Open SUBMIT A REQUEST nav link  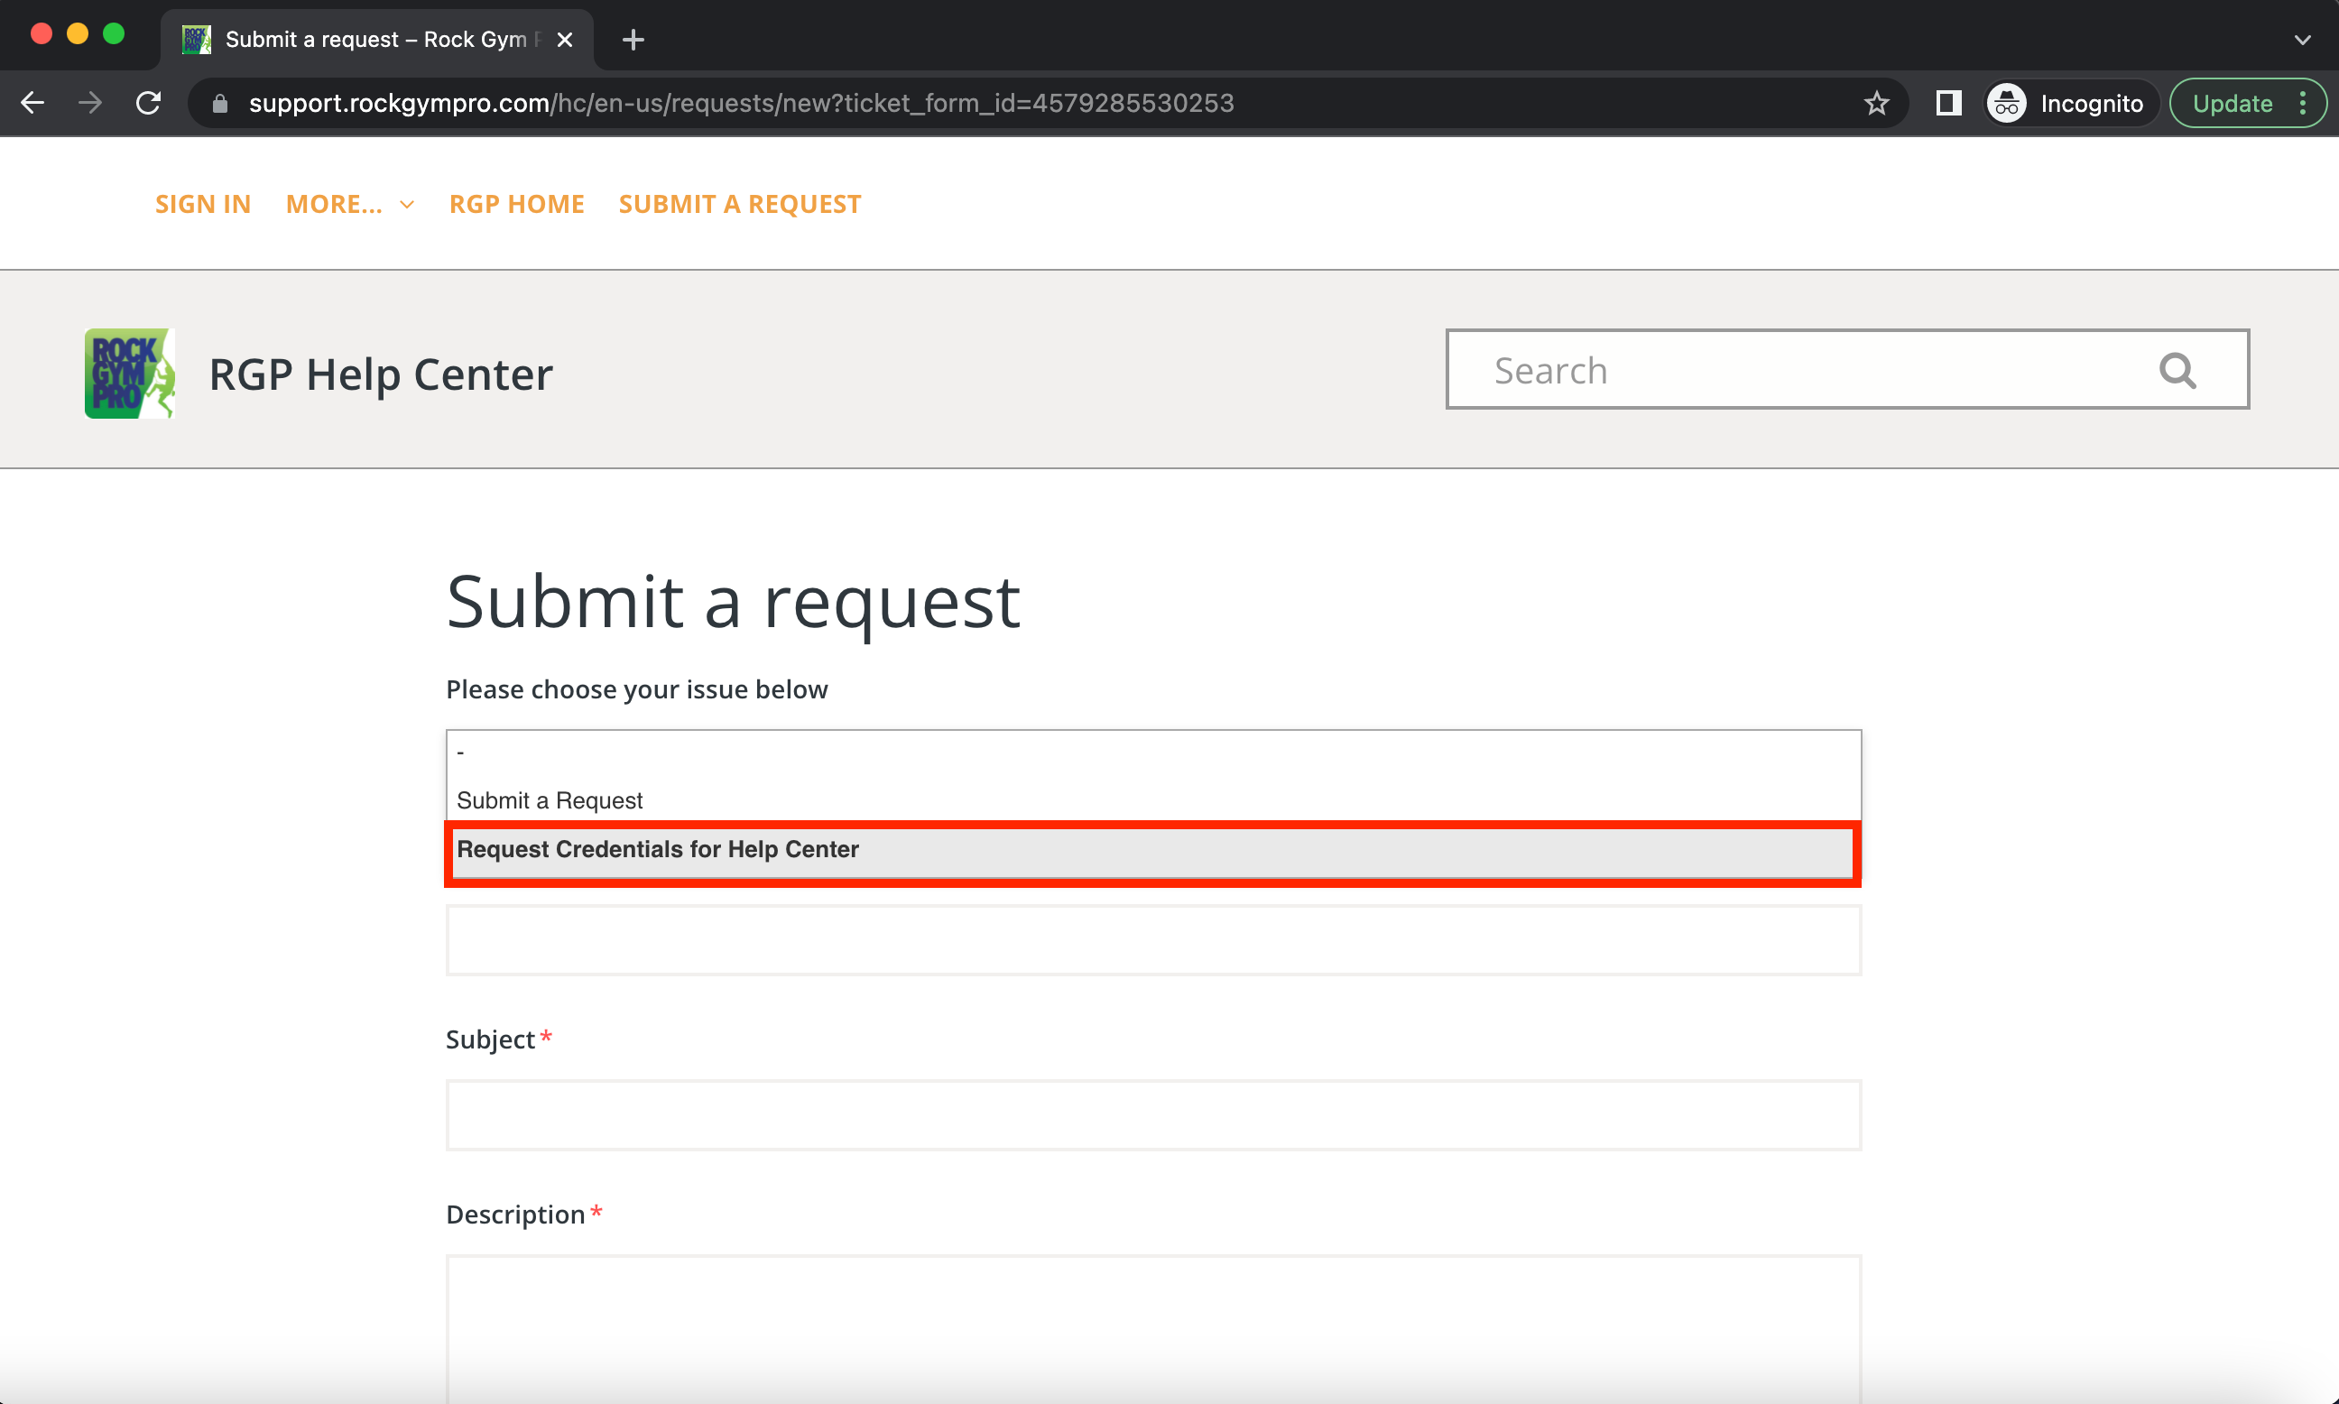(x=740, y=203)
